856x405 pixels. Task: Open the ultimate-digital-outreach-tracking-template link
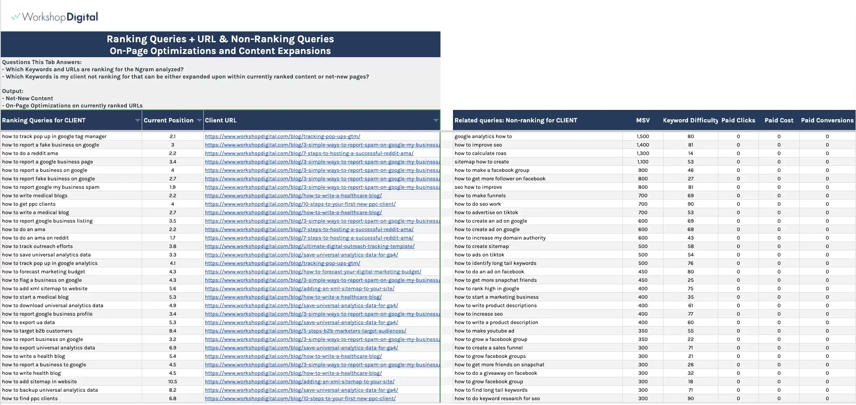coord(310,246)
